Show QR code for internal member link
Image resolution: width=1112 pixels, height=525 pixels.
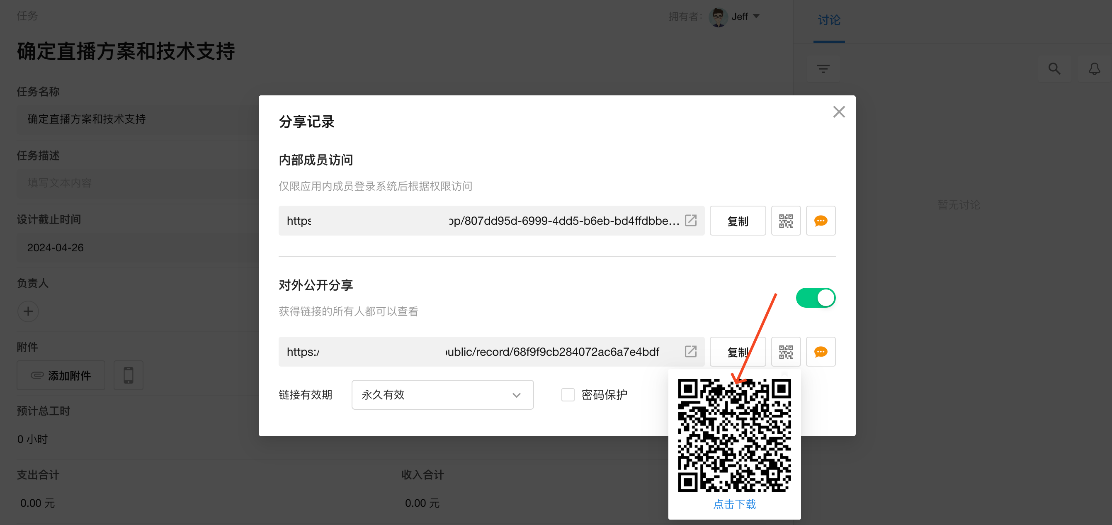[x=786, y=221]
